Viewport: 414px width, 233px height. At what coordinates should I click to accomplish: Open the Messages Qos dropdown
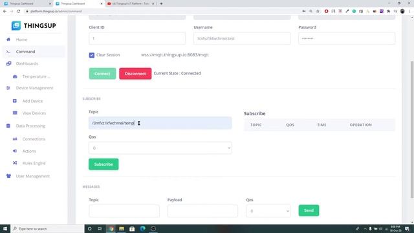pyautogui.click(x=268, y=211)
